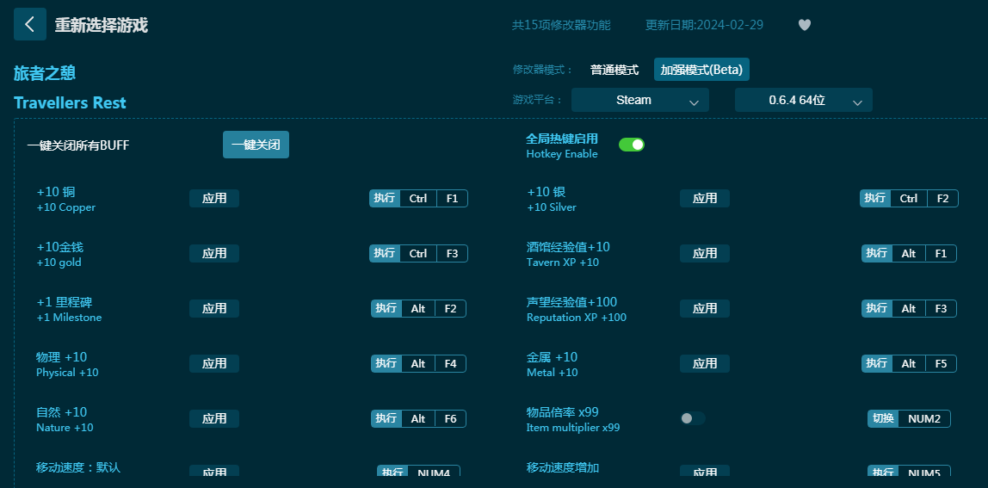Apply the Metal +10 cheat
Viewport: 988px width, 488px height.
click(705, 364)
